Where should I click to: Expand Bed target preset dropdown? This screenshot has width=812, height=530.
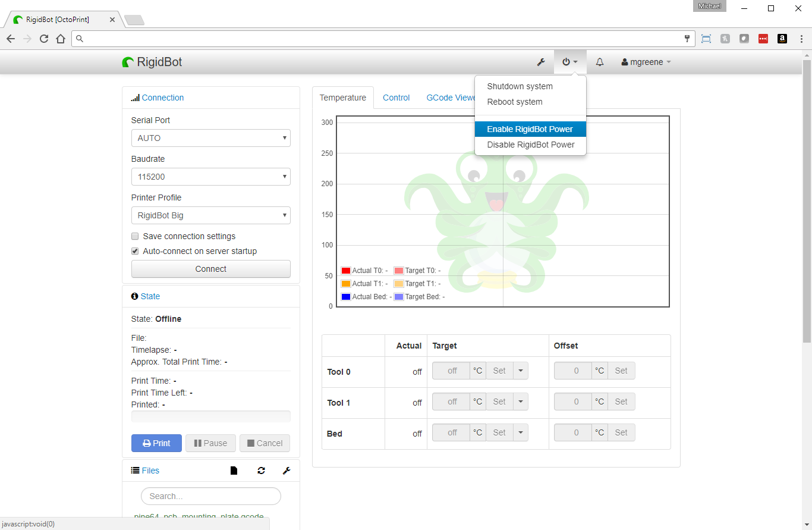[x=520, y=432]
